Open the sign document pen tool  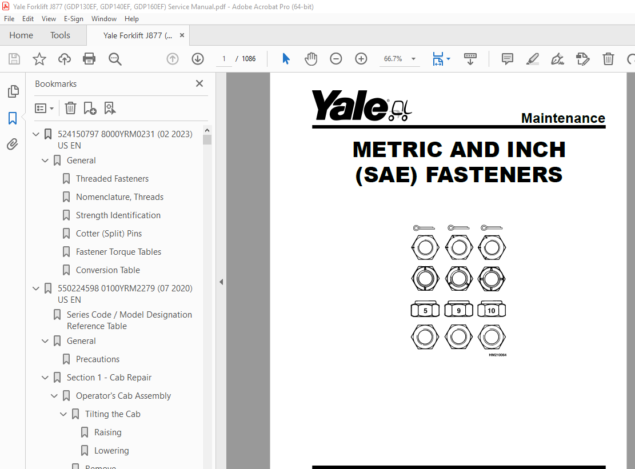(558, 59)
